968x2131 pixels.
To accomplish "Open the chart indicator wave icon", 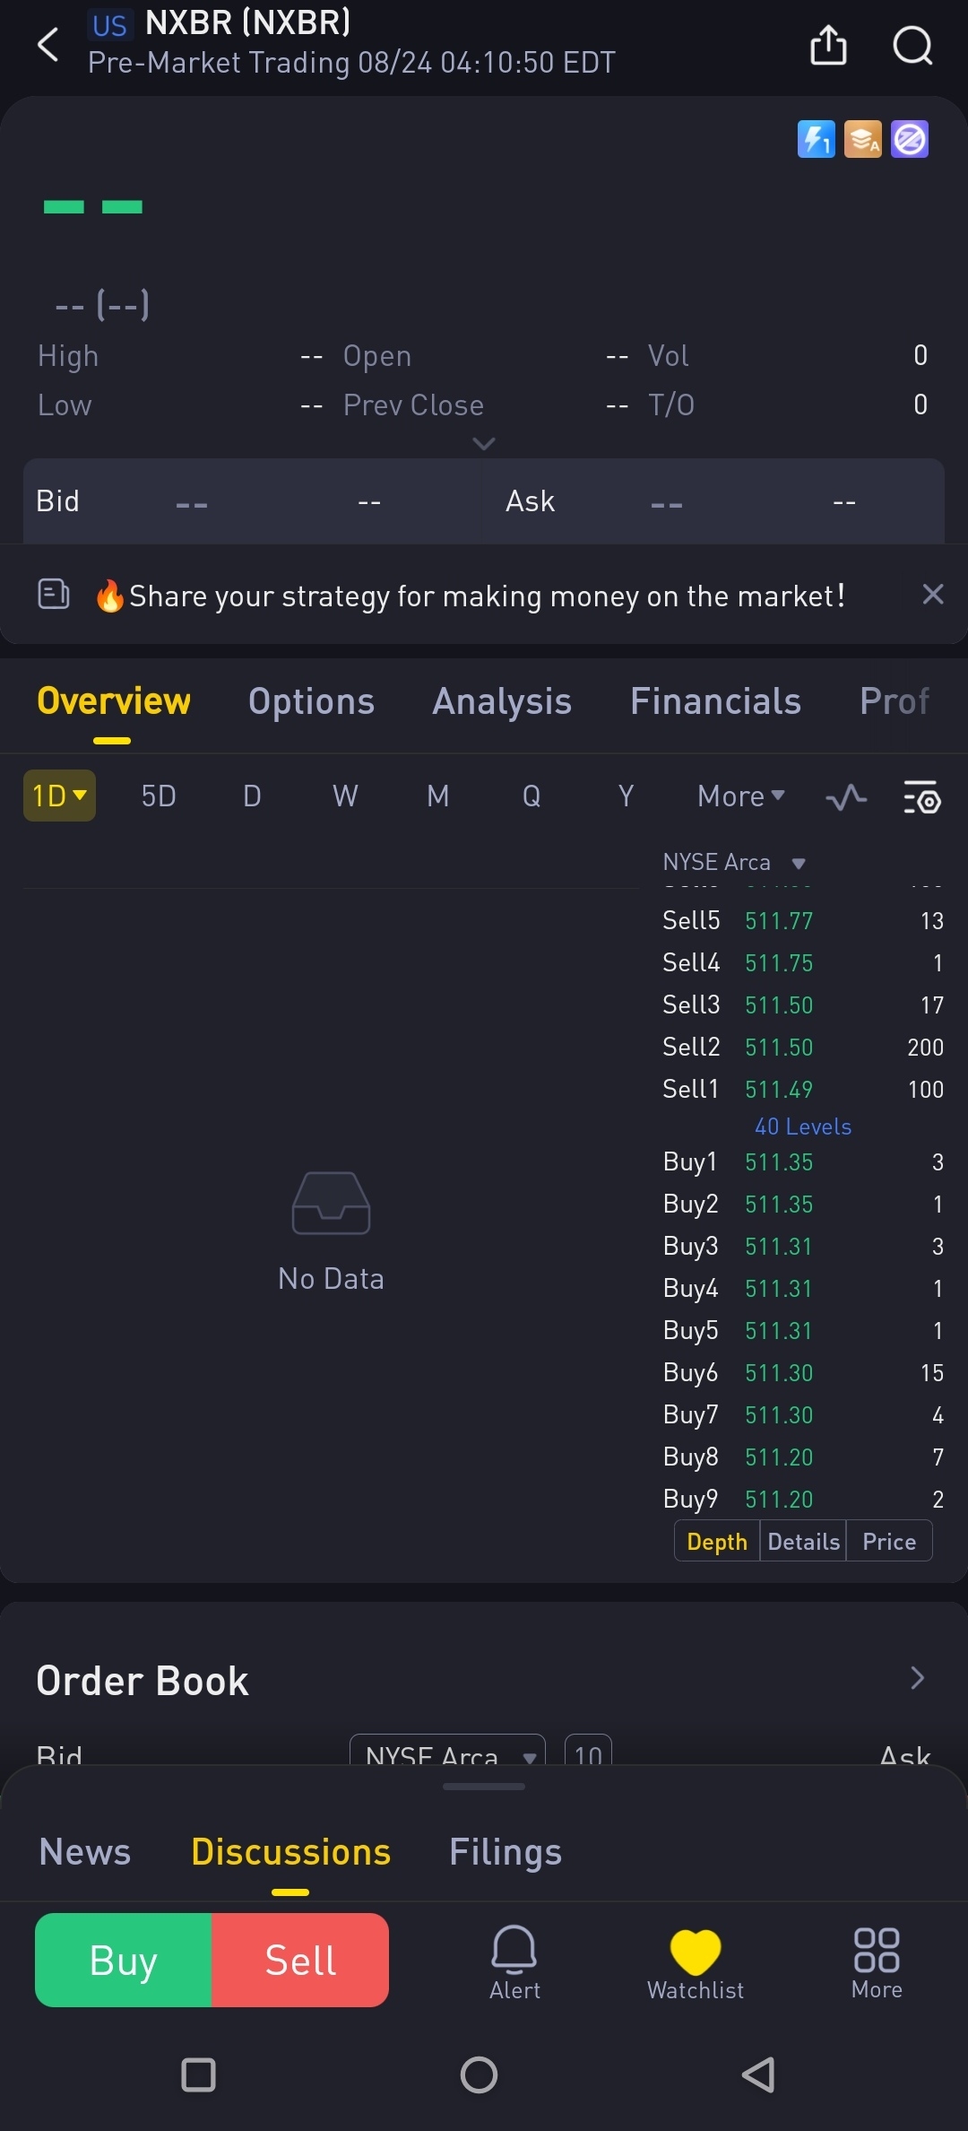I will point(846,796).
